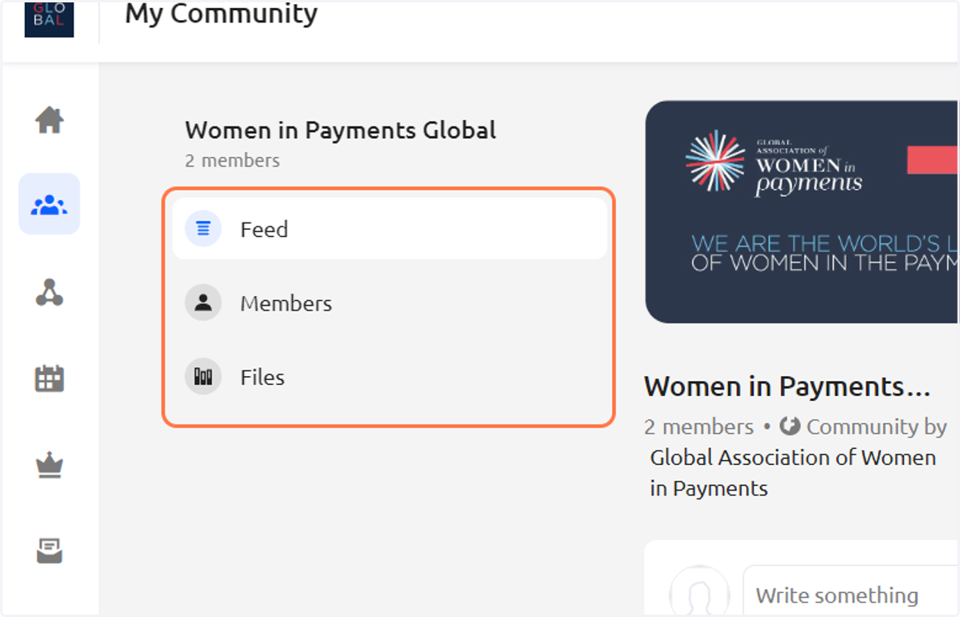Select the Community people icon in sidebar
Viewport: 960px width, 617px height.
[50, 204]
